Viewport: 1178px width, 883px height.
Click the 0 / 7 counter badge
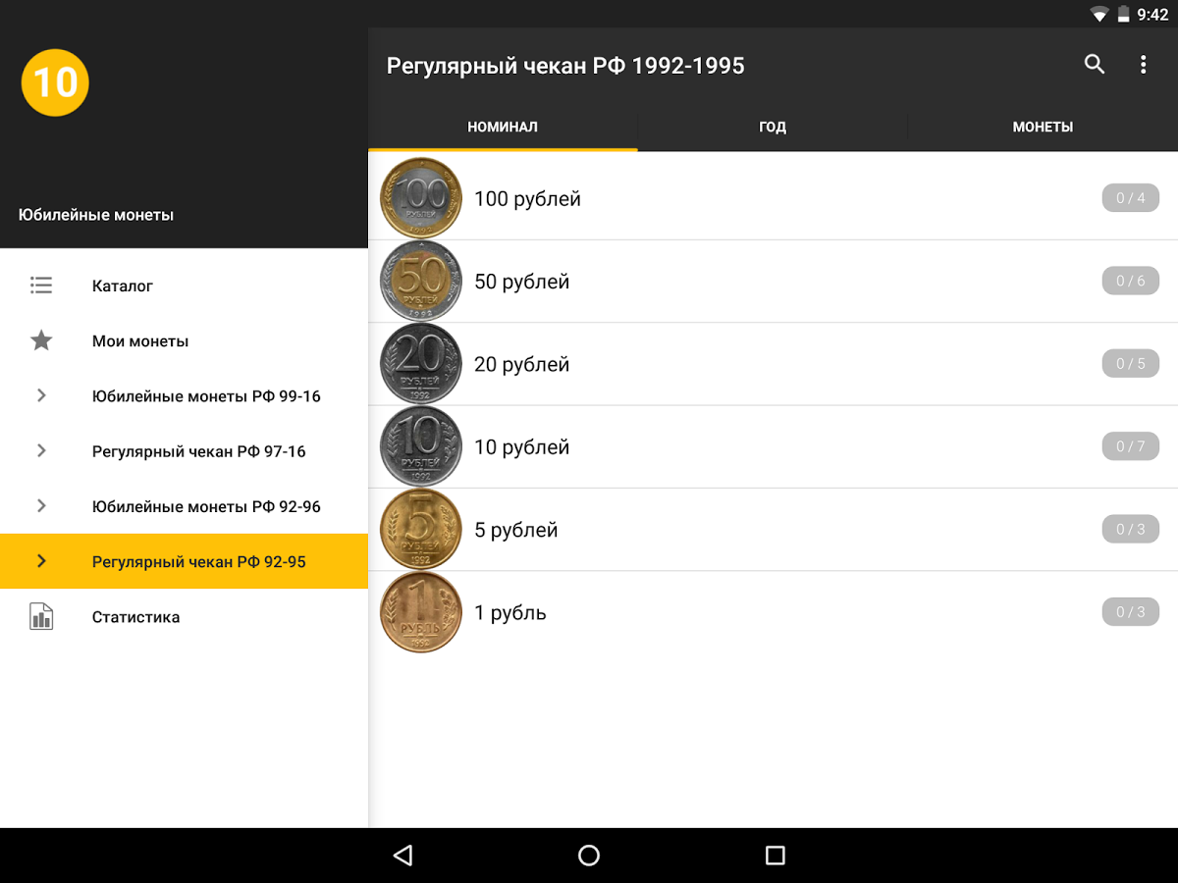coord(1131,446)
